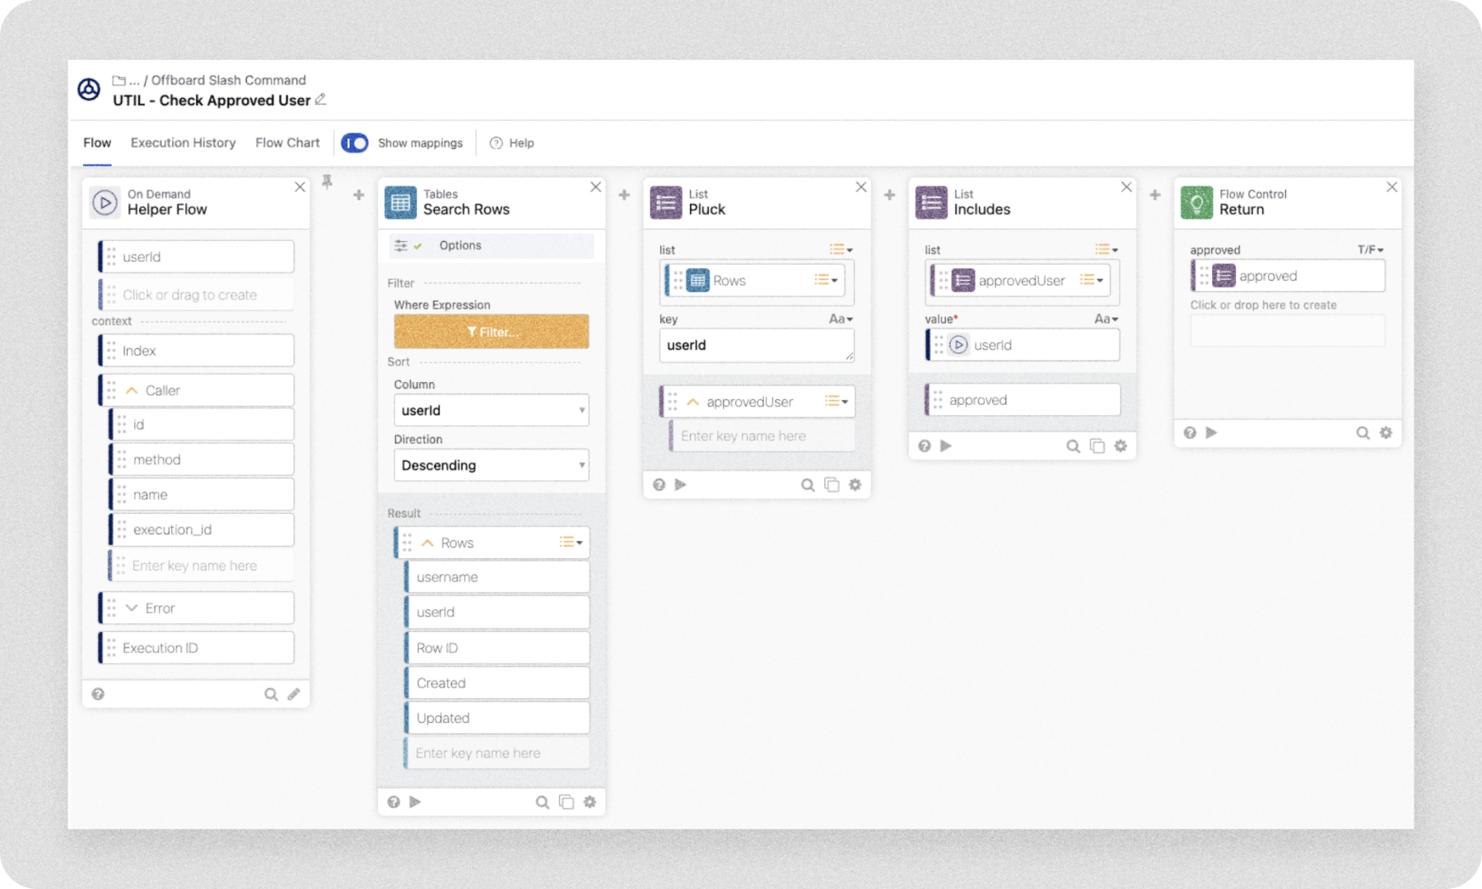Open the Direction Descending dropdown

[x=492, y=465]
